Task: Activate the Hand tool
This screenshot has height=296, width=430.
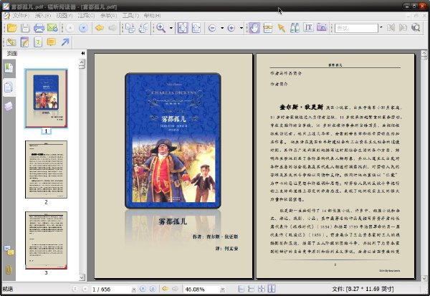Action: point(254,28)
